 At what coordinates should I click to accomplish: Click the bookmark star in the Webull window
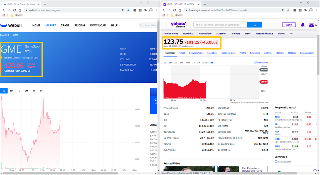(128, 10)
